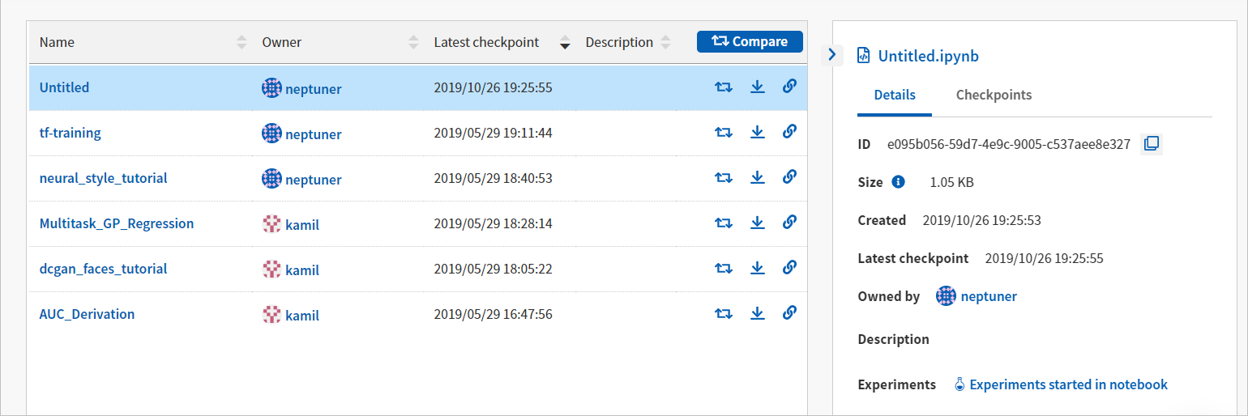Open the dcgan_faces_tutorial notebook
Viewport: 1248px width, 416px height.
[103, 269]
